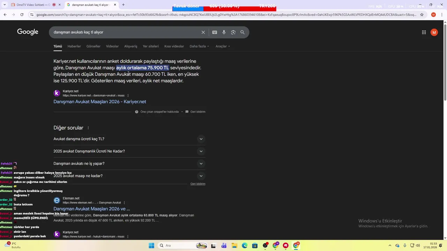Click the Google logo
Viewport: 447px width, 251px height.
pos(28,32)
